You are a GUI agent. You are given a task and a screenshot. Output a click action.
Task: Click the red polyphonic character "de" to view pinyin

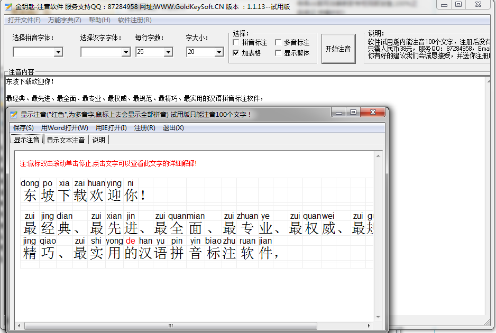(130, 240)
